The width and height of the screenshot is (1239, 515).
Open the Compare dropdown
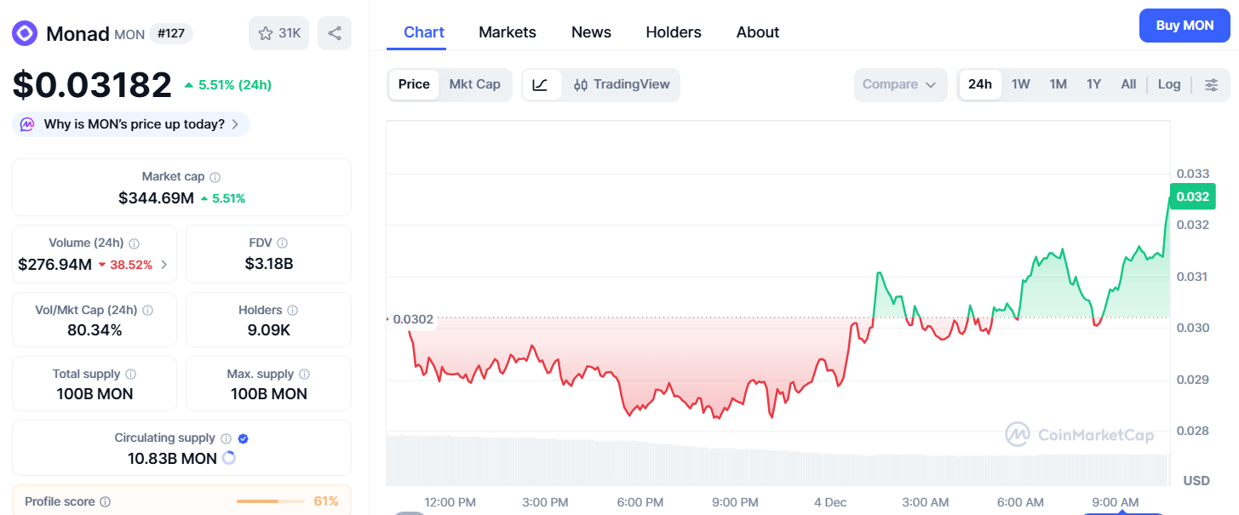(899, 84)
